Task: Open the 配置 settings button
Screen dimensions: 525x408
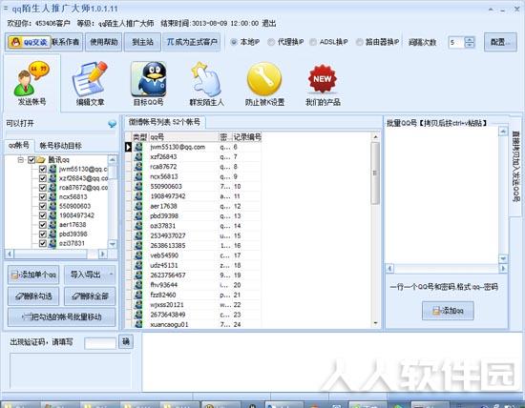Action: click(x=500, y=42)
